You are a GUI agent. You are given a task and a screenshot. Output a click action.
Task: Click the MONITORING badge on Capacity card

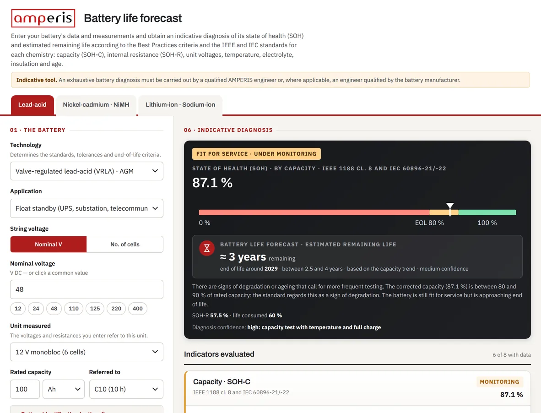pyautogui.click(x=499, y=381)
